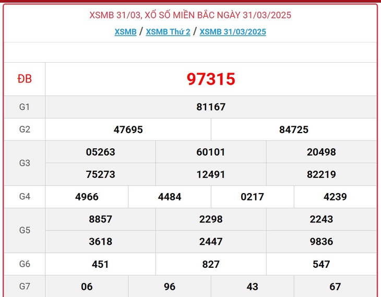
Task: Select G3 result 05263
Action: (100, 152)
